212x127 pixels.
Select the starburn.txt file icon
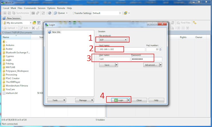pyautogui.click(x=4, y=93)
